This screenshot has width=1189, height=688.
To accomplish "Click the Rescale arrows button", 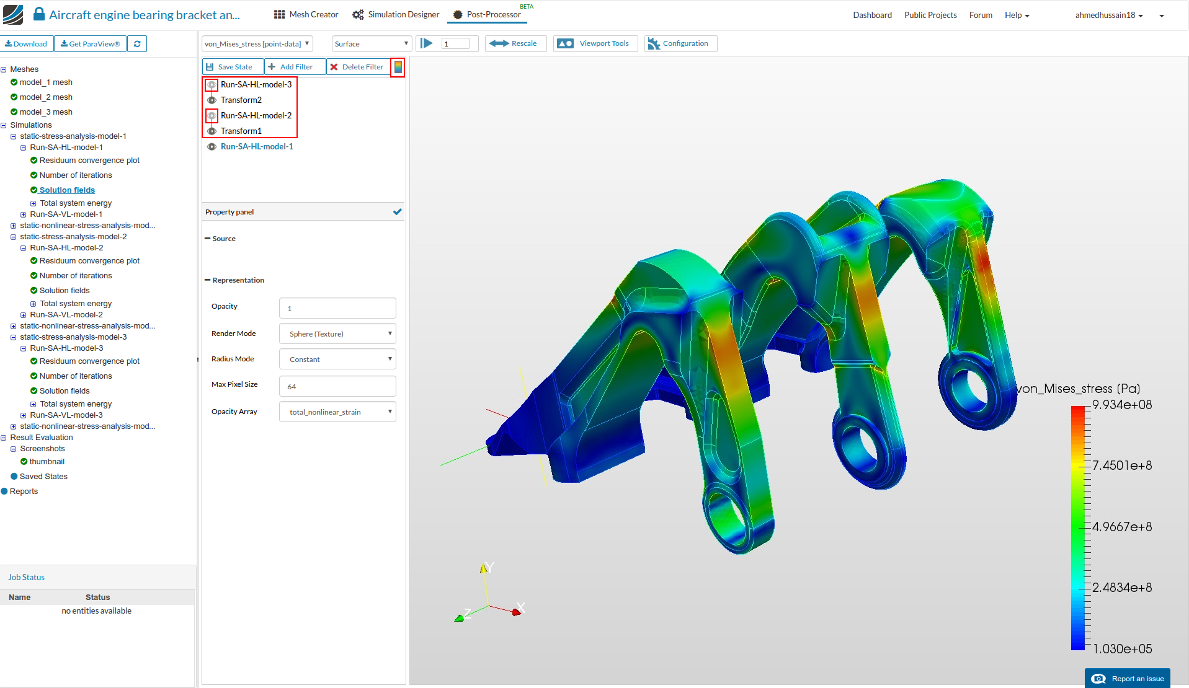I will [515, 43].
